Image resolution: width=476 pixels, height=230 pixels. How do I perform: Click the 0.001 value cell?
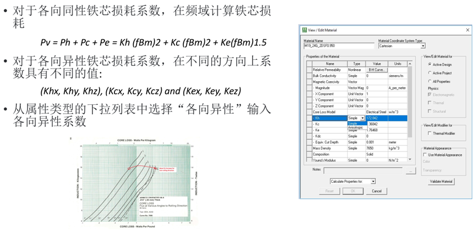pos(377,142)
